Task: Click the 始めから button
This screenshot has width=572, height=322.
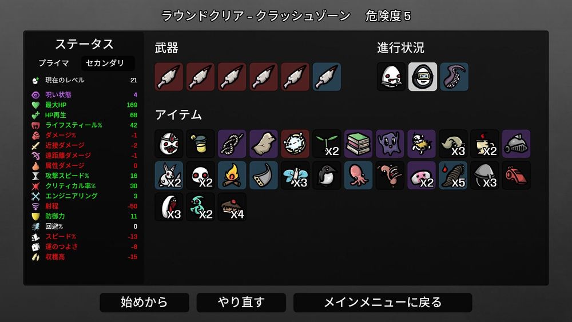Action: (x=144, y=303)
